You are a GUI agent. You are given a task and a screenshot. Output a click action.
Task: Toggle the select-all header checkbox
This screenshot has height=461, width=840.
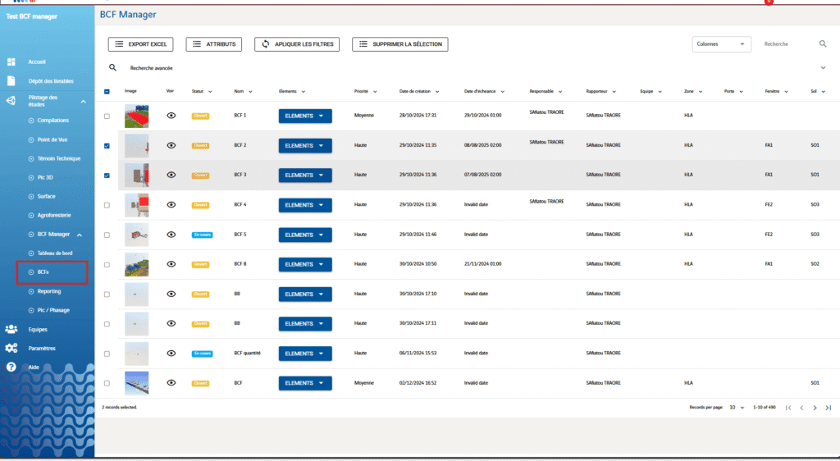point(107,92)
